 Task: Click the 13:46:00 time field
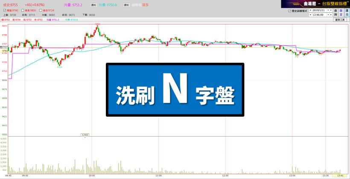coord(319,15)
